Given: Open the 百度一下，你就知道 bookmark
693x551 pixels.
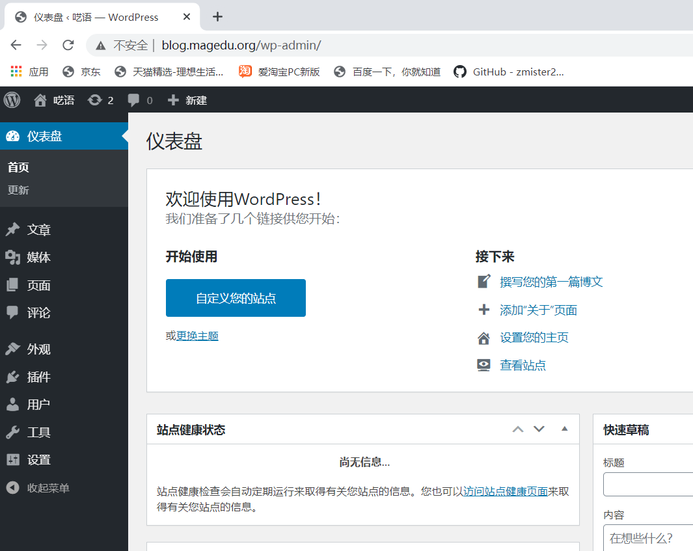Looking at the screenshot, I should (x=388, y=72).
